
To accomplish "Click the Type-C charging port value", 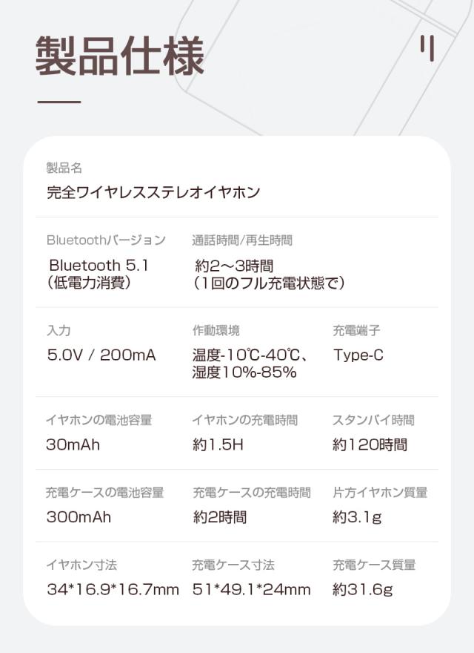I will (358, 355).
